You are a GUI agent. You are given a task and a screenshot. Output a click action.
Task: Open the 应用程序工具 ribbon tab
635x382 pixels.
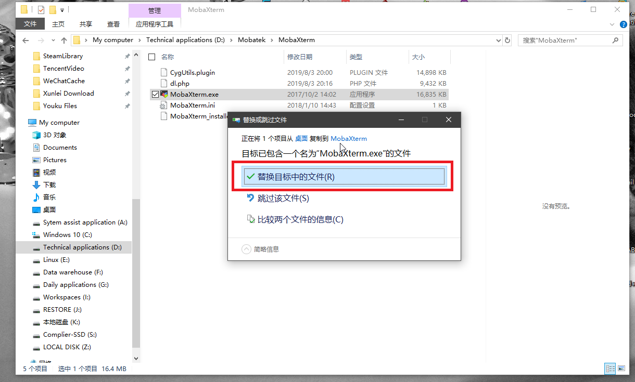(155, 24)
